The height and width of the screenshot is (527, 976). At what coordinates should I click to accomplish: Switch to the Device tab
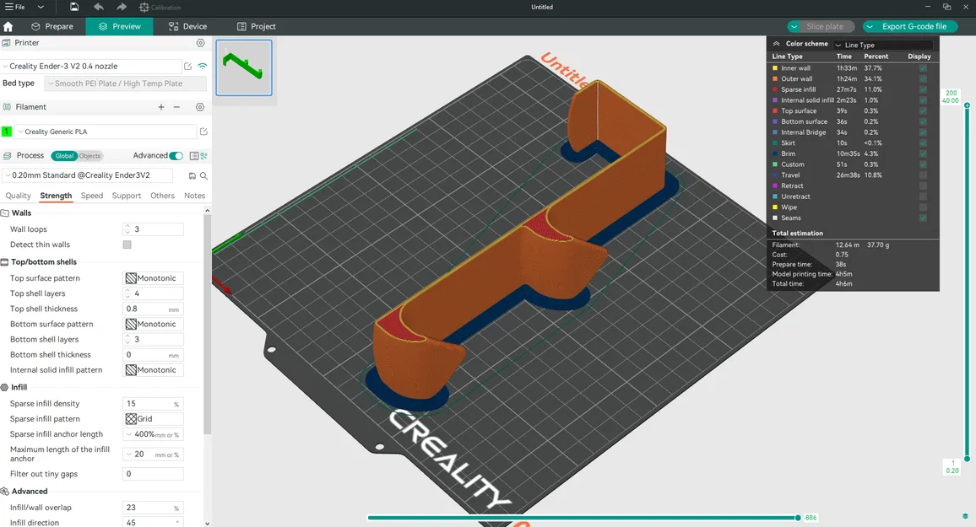tap(187, 26)
